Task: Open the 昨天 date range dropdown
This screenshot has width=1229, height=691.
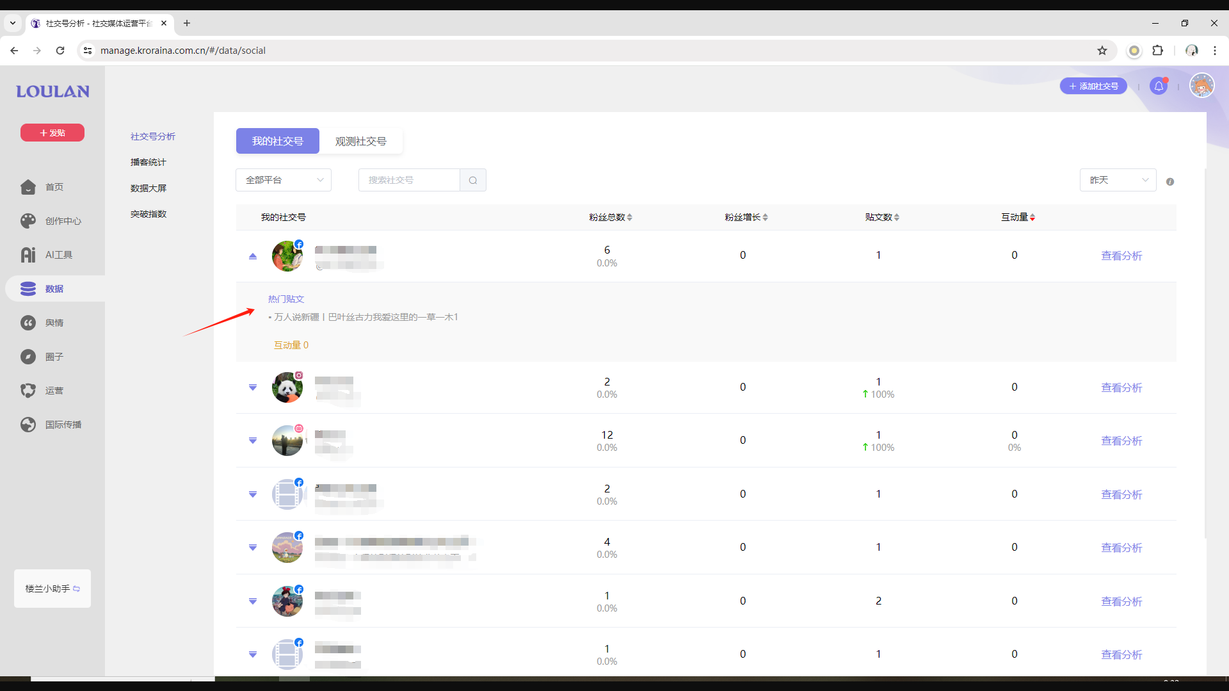Action: (1118, 180)
